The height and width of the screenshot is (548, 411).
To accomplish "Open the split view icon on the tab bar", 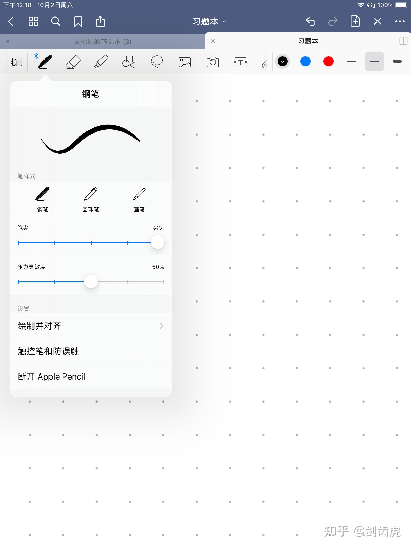I will click(x=403, y=41).
